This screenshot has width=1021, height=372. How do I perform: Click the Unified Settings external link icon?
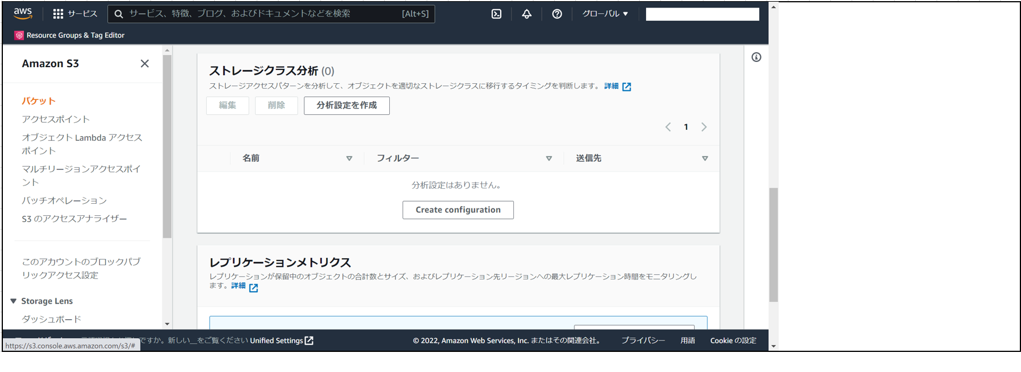coord(309,340)
